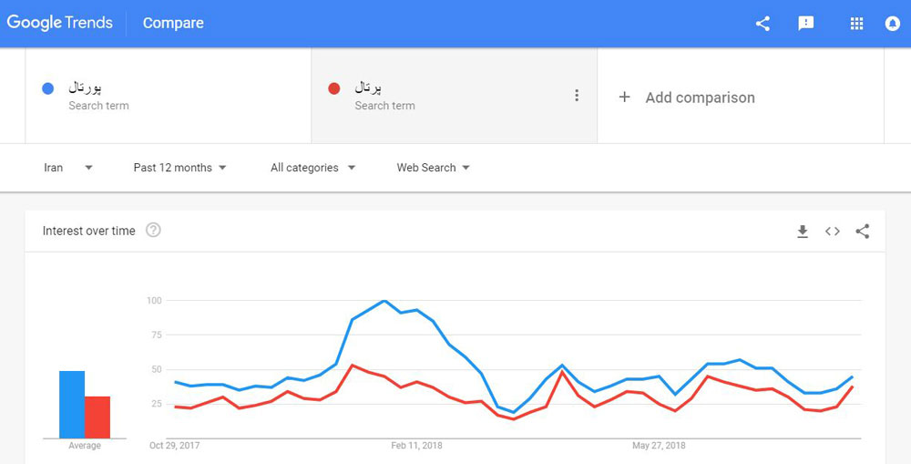Screen dimensions: 911x464
Task: Click the blue search term color dot
Action: click(x=48, y=89)
